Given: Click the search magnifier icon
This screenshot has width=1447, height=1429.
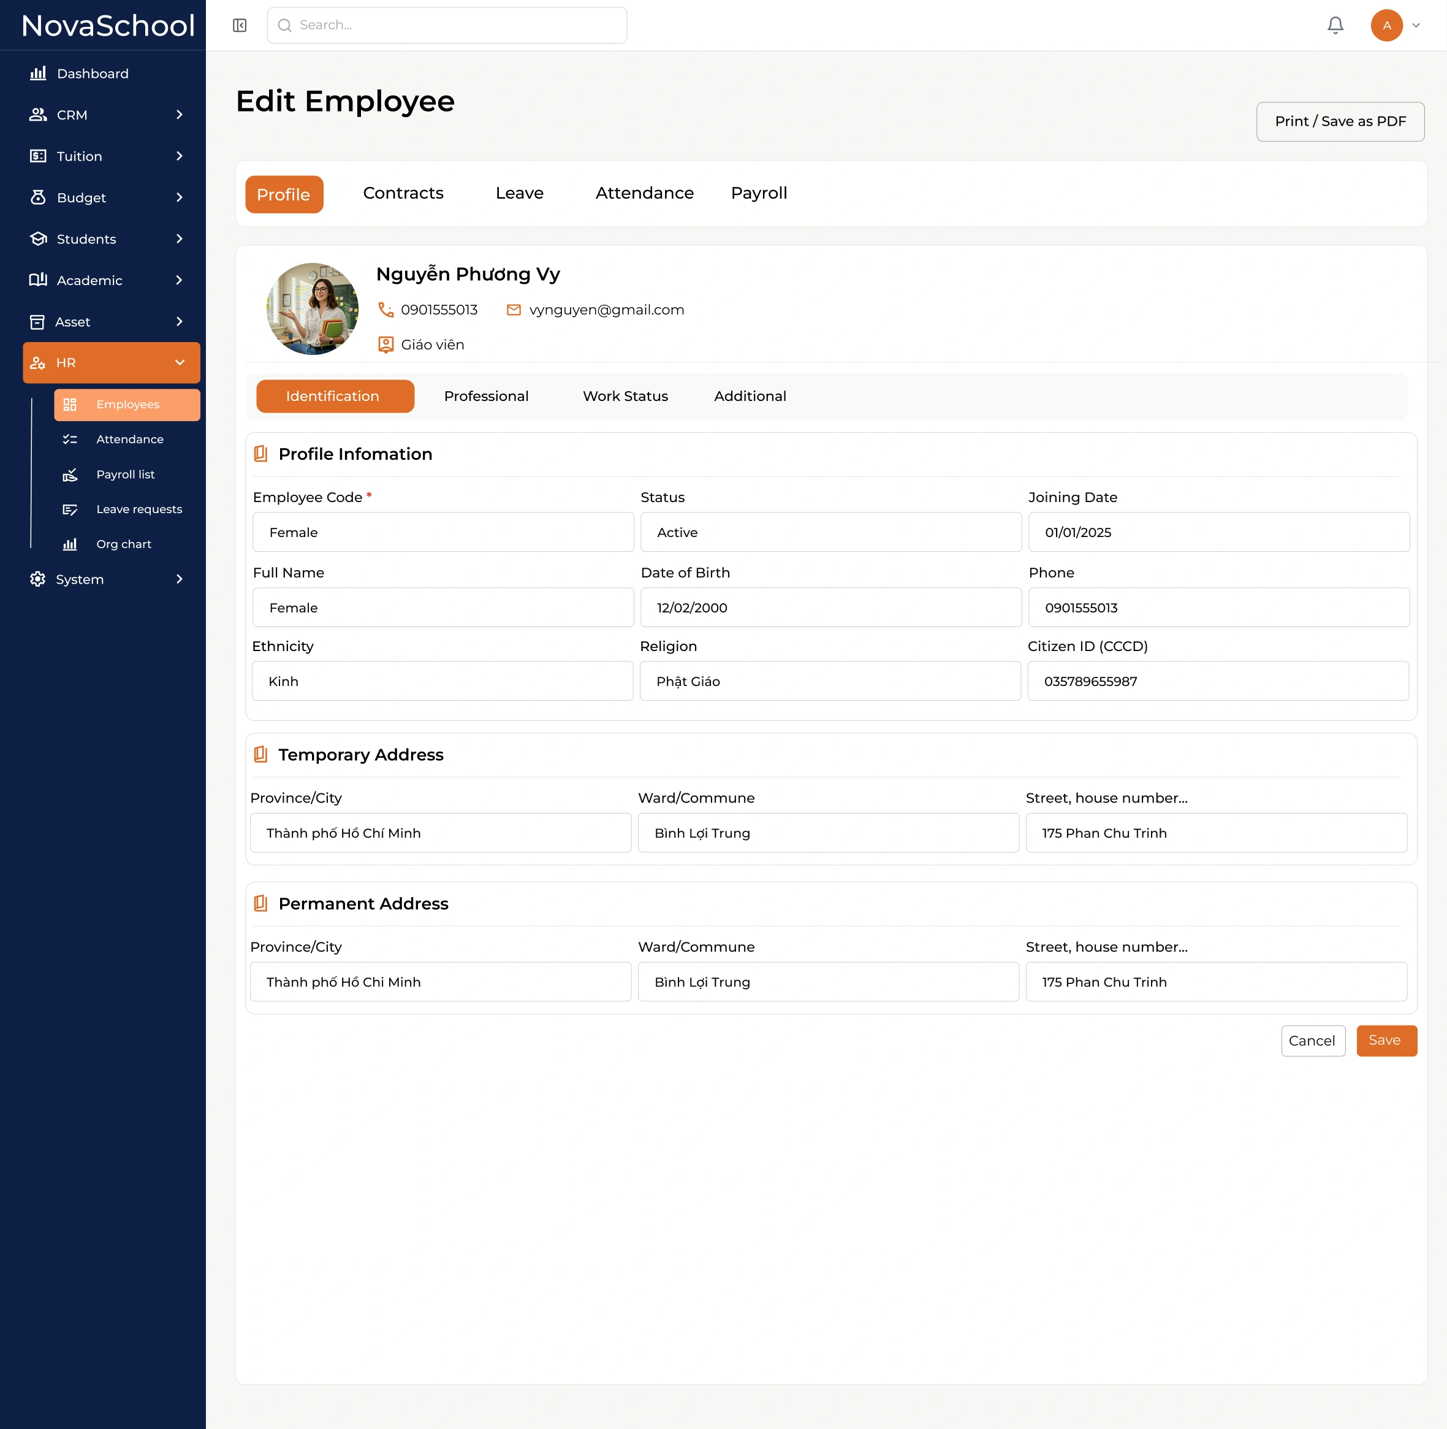Looking at the screenshot, I should (x=284, y=26).
